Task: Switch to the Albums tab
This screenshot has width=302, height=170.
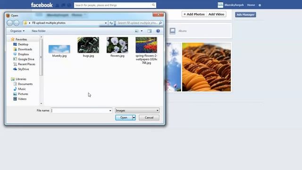Action: 182,31
